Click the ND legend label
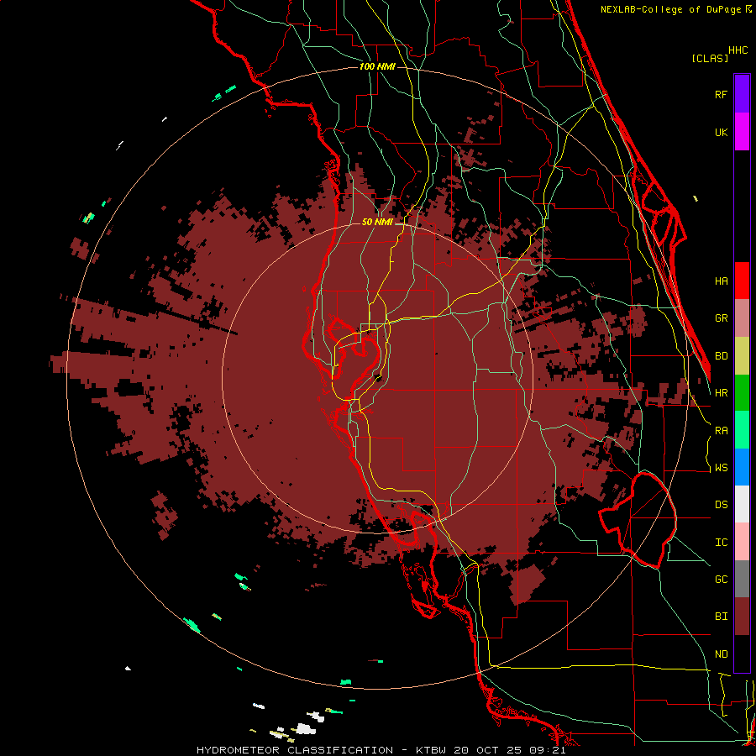 (x=721, y=654)
